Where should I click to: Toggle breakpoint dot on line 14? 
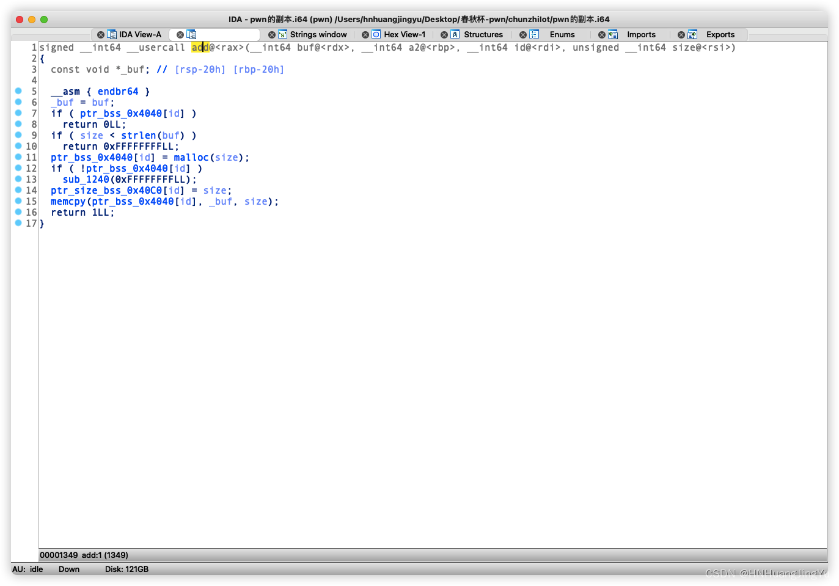pos(18,189)
